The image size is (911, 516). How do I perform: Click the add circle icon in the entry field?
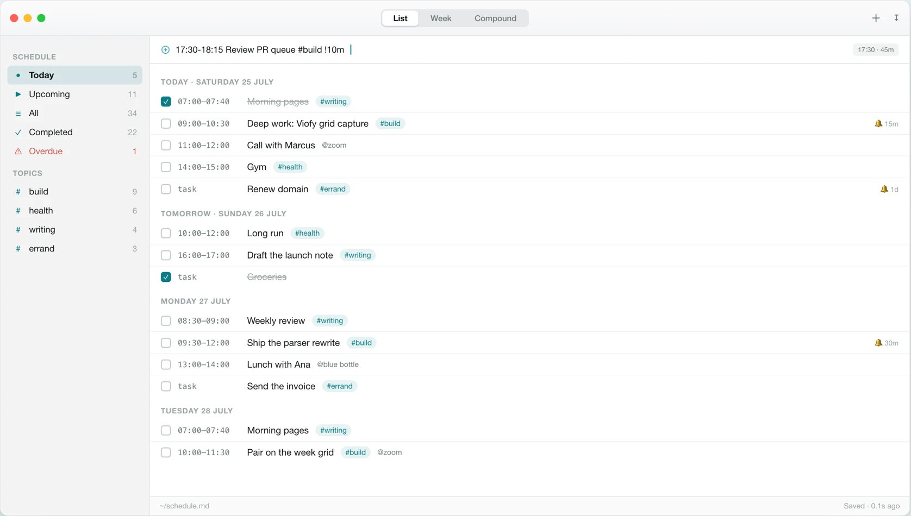click(x=165, y=50)
